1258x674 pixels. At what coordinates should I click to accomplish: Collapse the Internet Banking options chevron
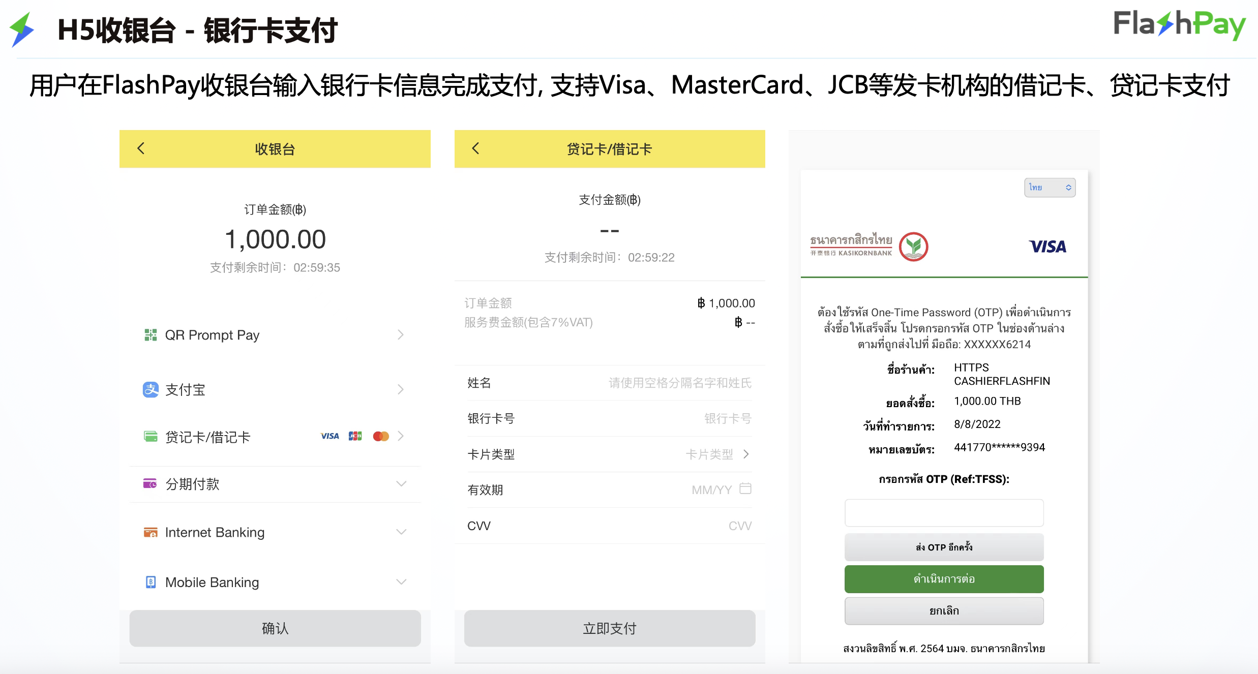(401, 532)
